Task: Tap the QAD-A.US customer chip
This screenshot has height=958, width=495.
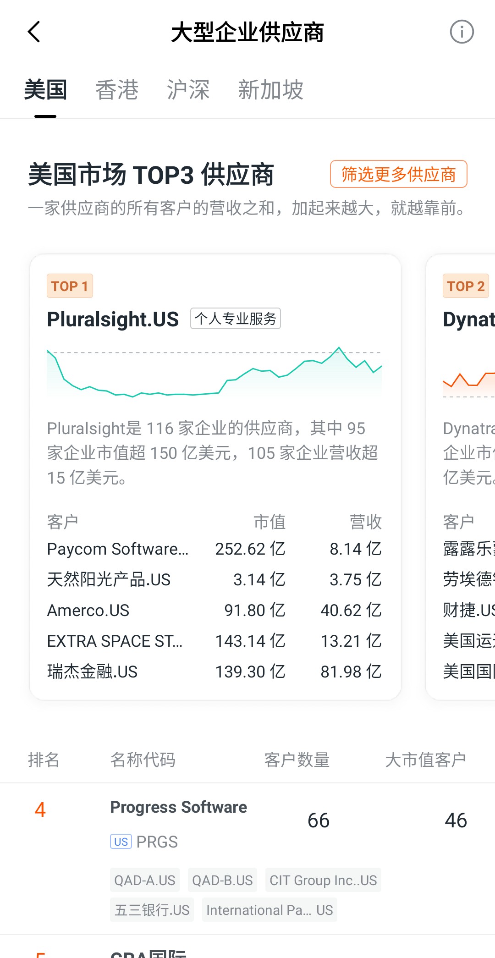Action: point(145,880)
